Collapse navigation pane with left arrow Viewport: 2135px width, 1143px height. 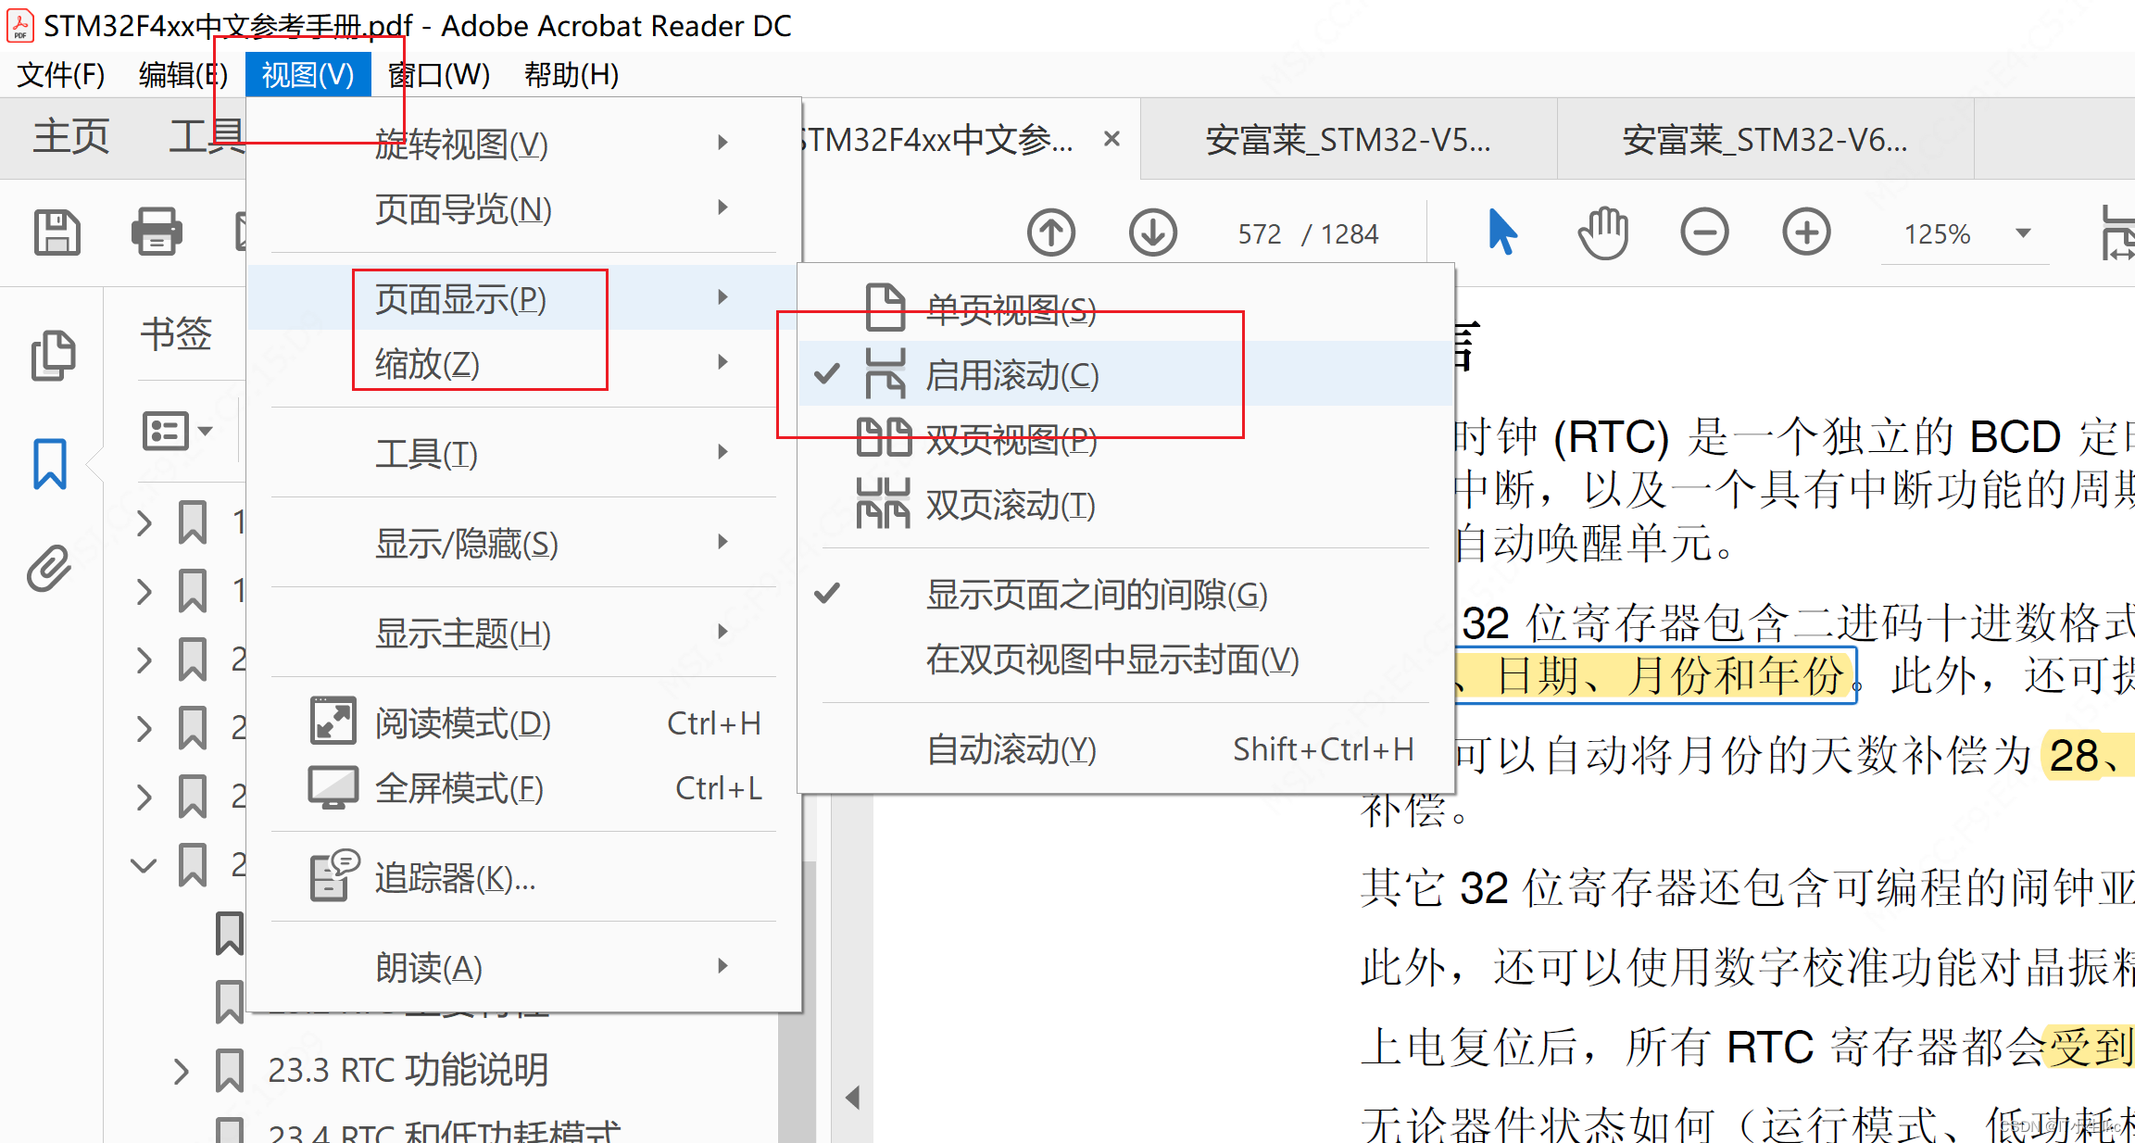click(x=853, y=1098)
